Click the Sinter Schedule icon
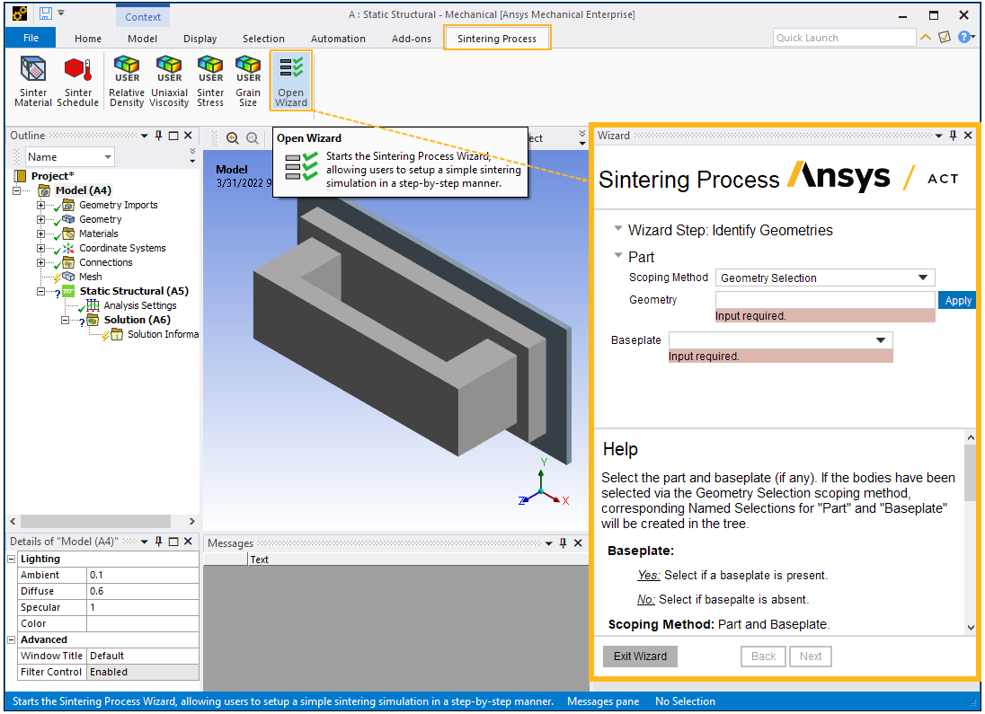 78,81
